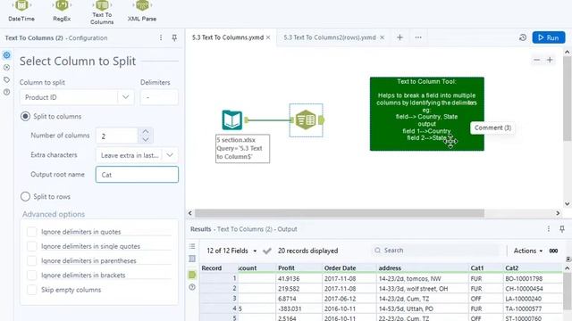Select the RegEx tool in palette

pos(62,11)
